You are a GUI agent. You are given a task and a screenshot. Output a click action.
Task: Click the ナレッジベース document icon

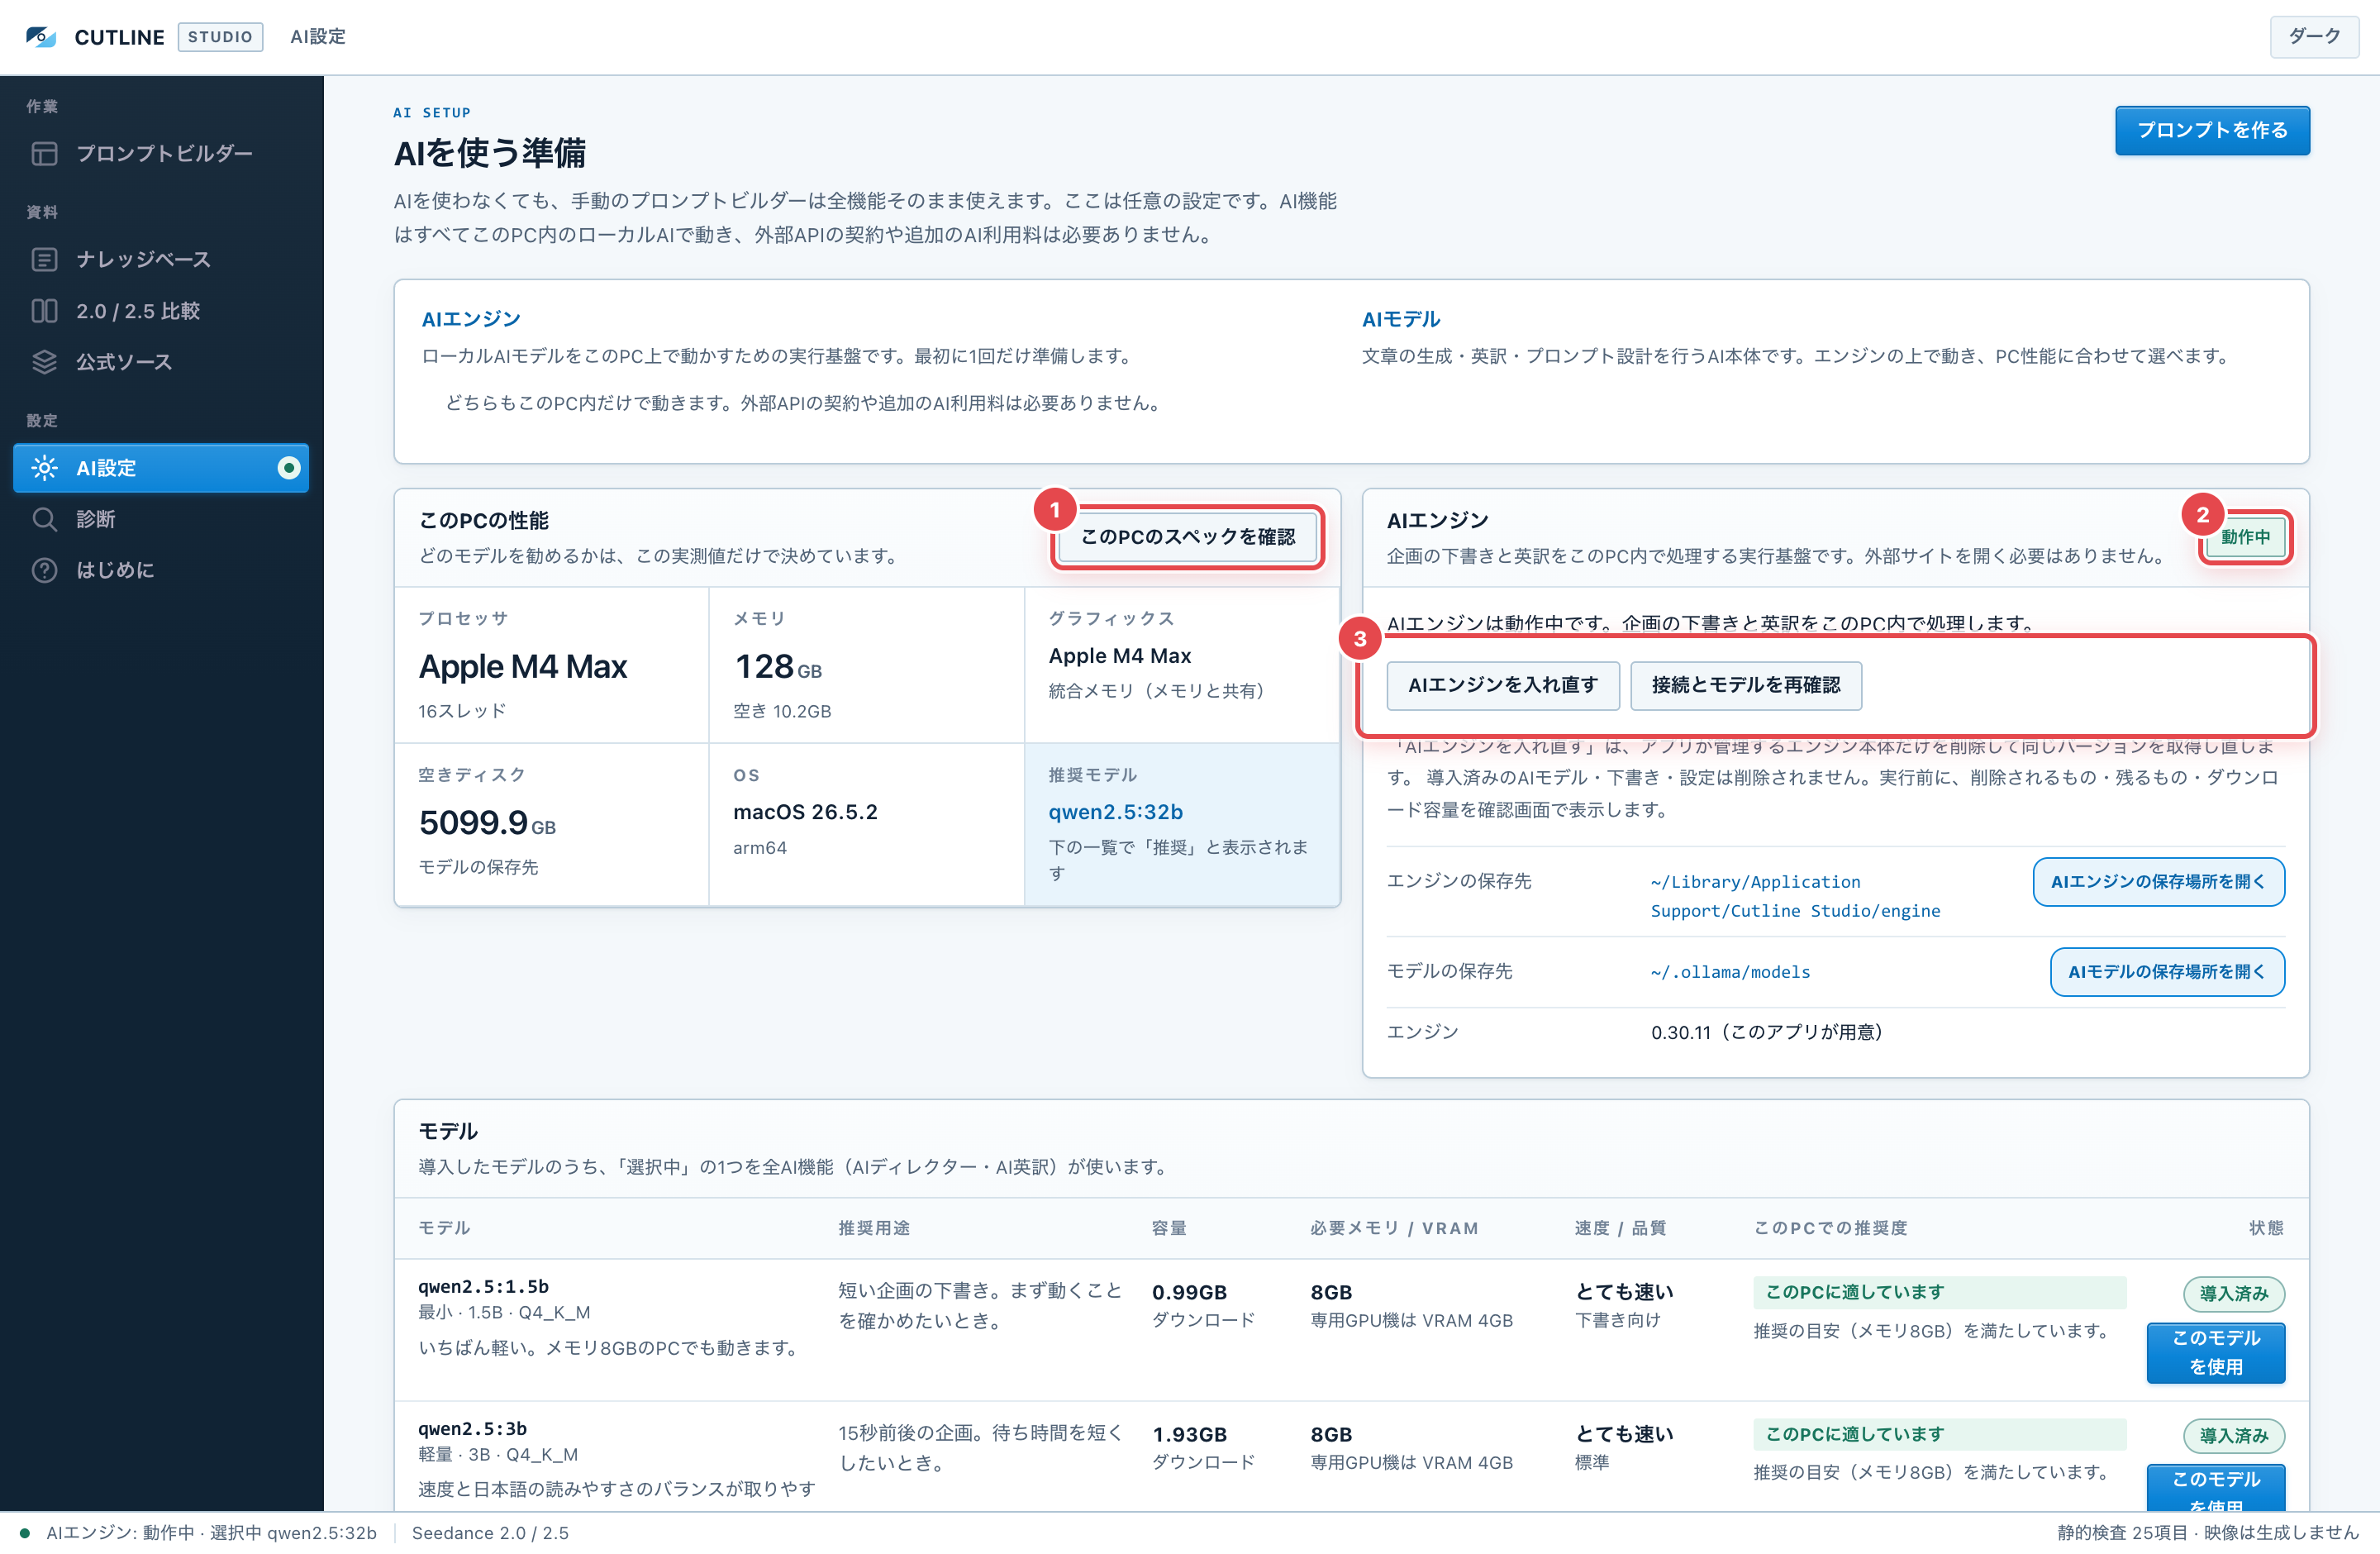(44, 260)
